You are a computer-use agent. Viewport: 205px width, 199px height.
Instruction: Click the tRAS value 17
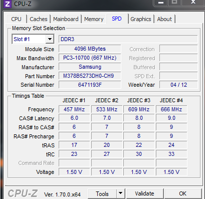74,145
